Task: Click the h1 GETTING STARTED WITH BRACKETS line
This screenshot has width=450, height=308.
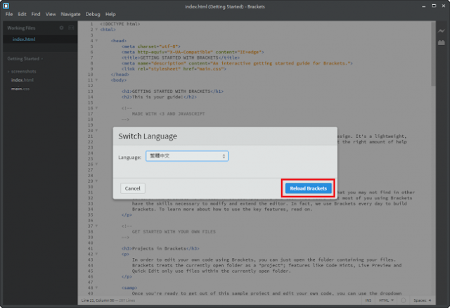Action: tap(172, 91)
